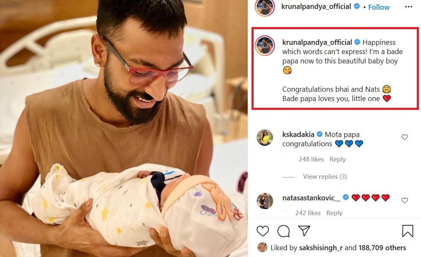Expand View replies (3)

pos(325,176)
